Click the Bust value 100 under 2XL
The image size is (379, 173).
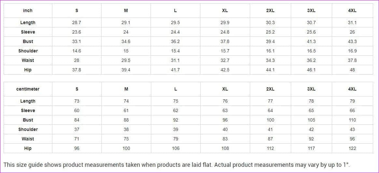(x=270, y=120)
